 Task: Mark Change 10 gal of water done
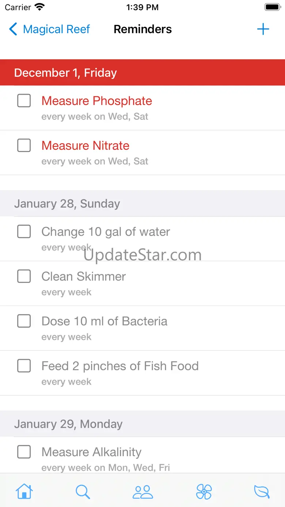(24, 231)
